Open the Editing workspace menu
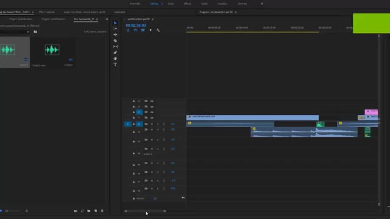 (162, 4)
